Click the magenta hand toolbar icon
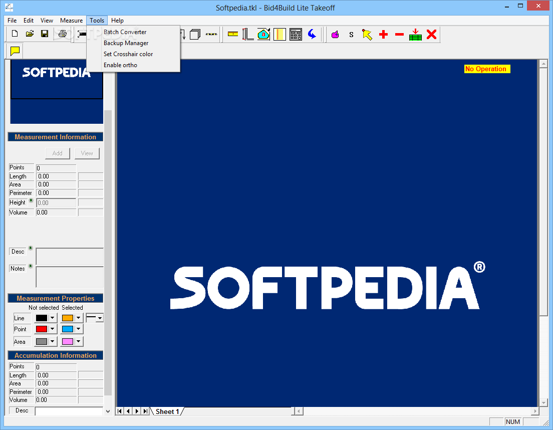The width and height of the screenshot is (553, 430). 335,34
